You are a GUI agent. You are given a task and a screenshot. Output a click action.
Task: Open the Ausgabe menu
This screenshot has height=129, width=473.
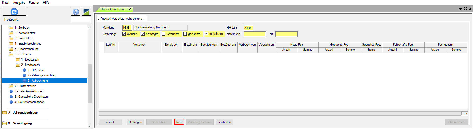click(19, 3)
